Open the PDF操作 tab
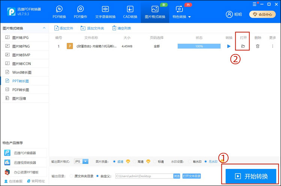Viewport: 281px width, 186px height. [81, 12]
